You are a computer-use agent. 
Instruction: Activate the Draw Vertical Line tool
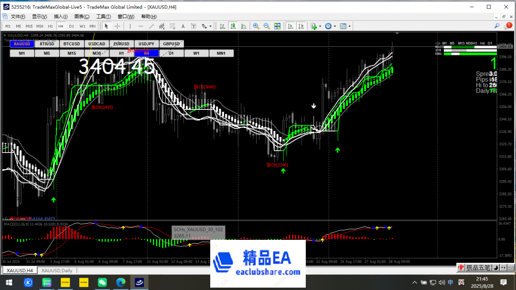pos(129,26)
